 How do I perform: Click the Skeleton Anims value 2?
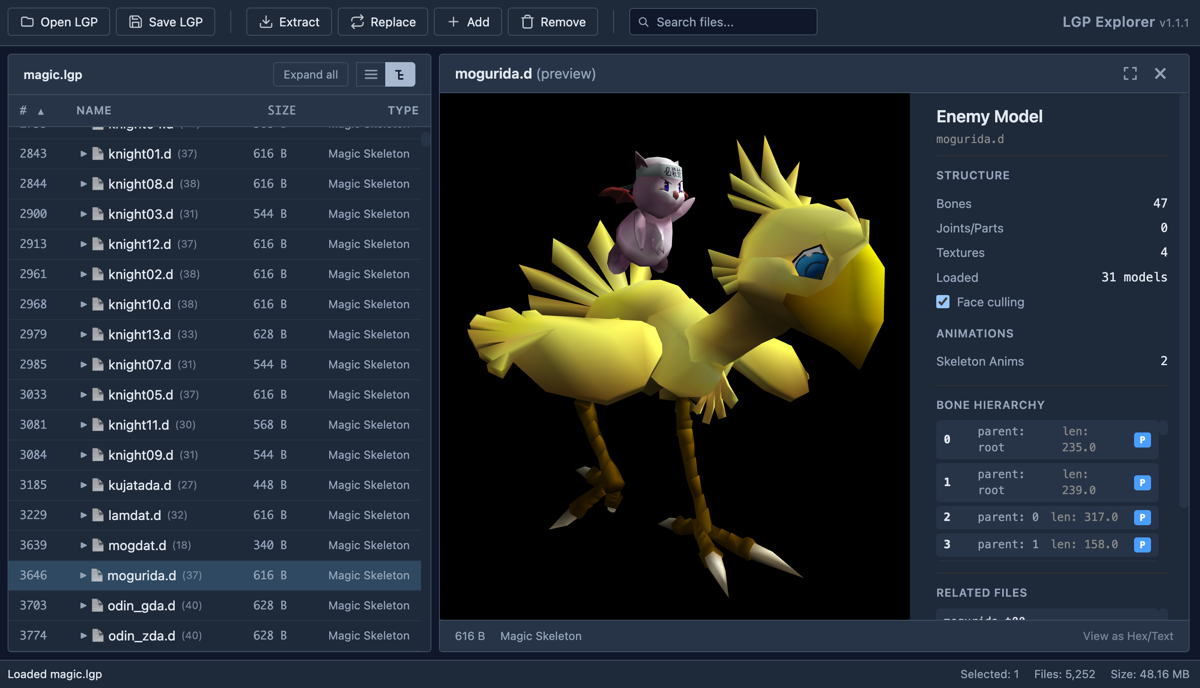[1164, 361]
